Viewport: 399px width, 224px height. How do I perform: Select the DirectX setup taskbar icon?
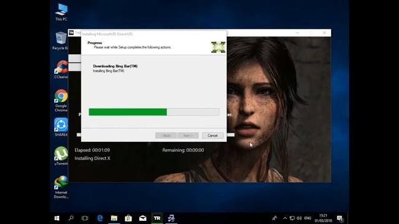(x=171, y=218)
